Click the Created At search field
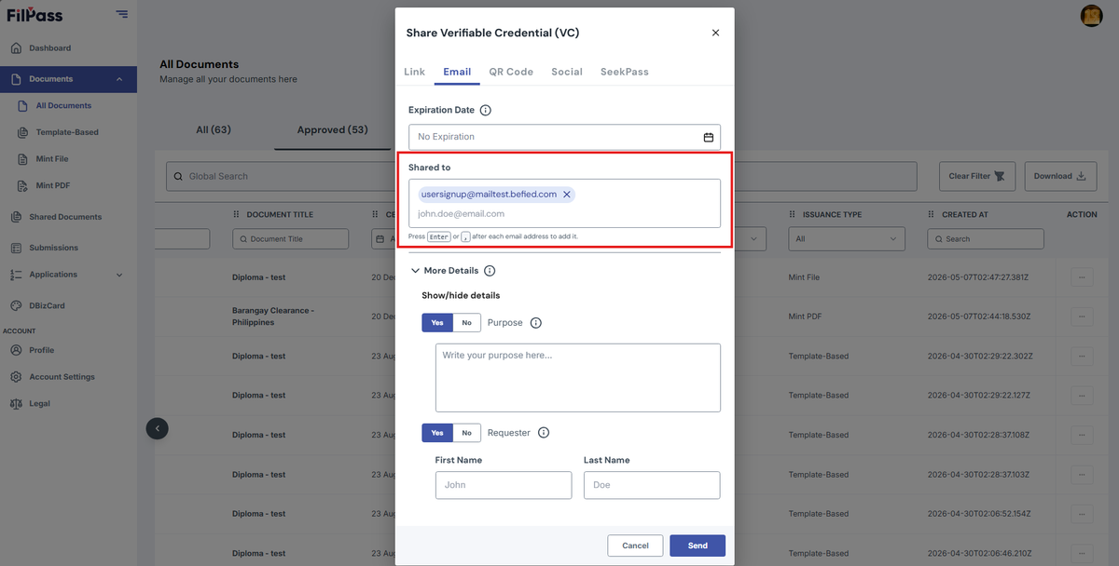Viewport: 1119px width, 566px height. point(985,239)
